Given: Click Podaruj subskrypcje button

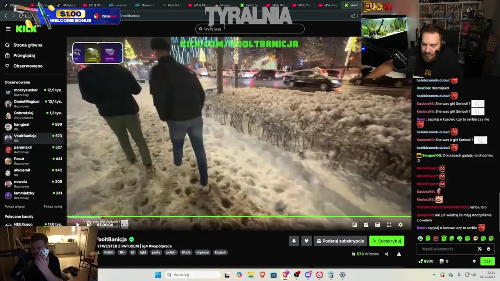Looking at the screenshot, I should [x=340, y=241].
